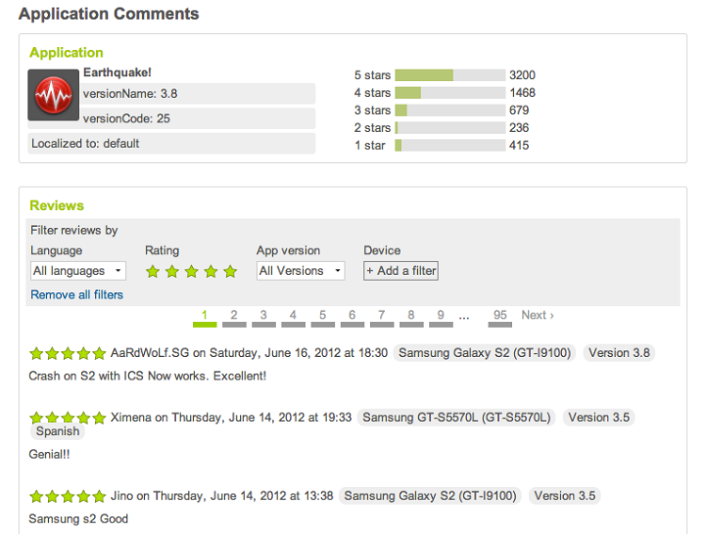Set rating filter to one star

[152, 271]
